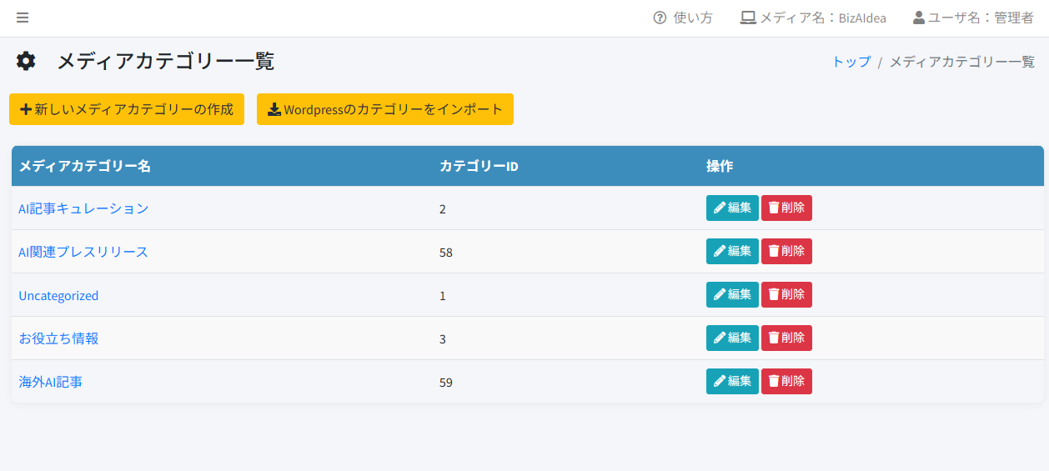The height and width of the screenshot is (471, 1049).
Task: Open the Uncategorized category link
Action: click(x=58, y=295)
